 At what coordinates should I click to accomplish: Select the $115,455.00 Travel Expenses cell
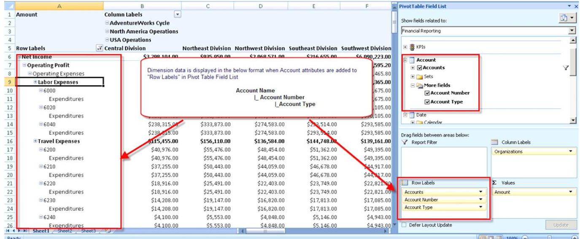coord(143,141)
